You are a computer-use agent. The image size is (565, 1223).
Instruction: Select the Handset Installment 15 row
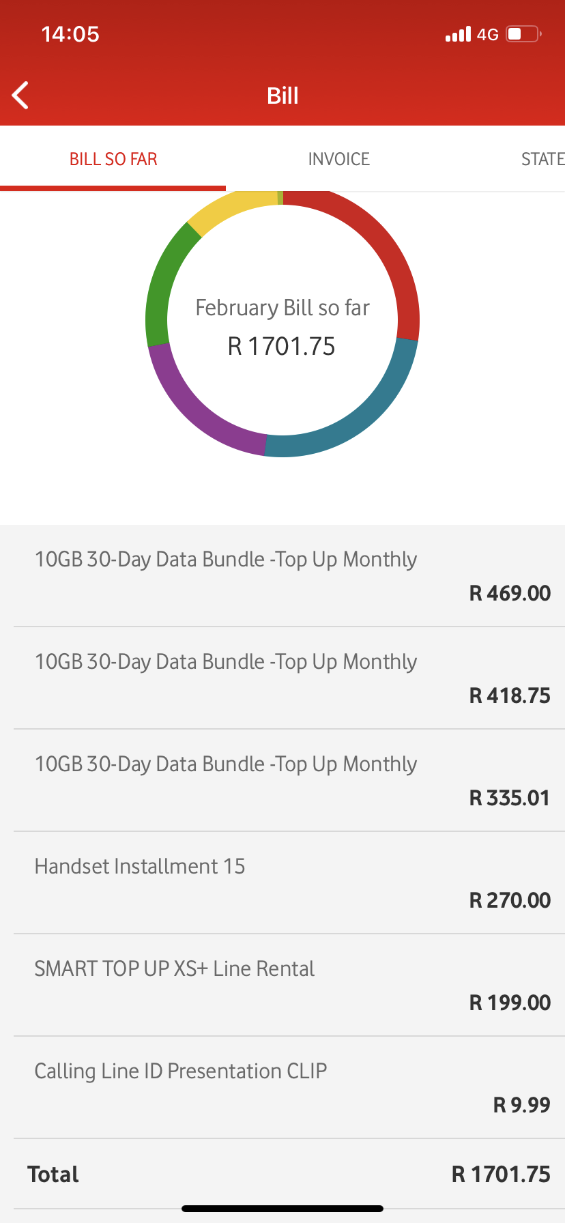pyautogui.click(x=282, y=882)
